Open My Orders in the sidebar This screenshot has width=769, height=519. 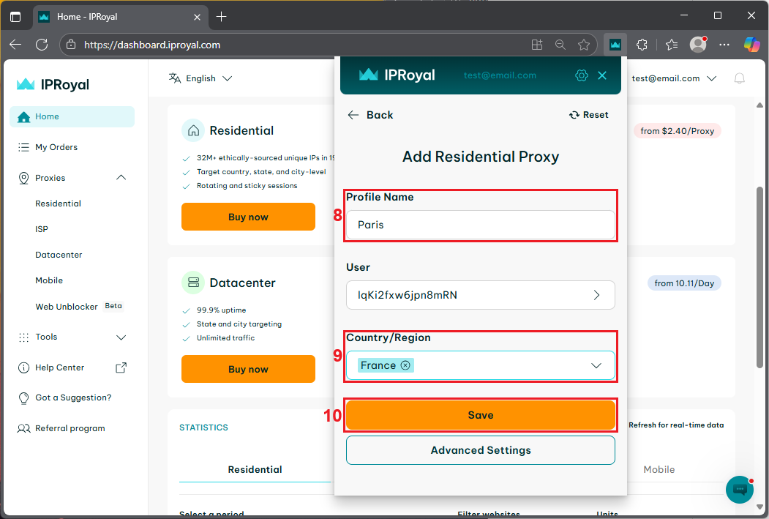56,147
